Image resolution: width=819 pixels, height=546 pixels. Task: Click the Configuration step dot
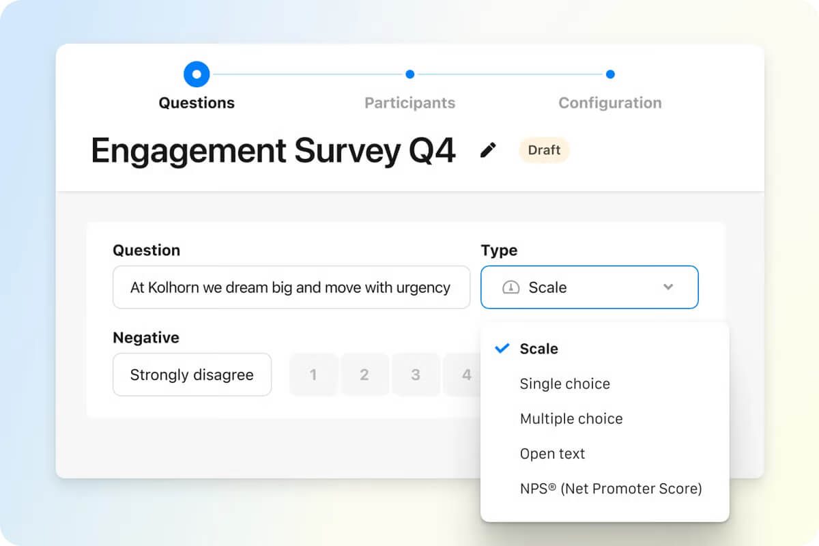[610, 74]
